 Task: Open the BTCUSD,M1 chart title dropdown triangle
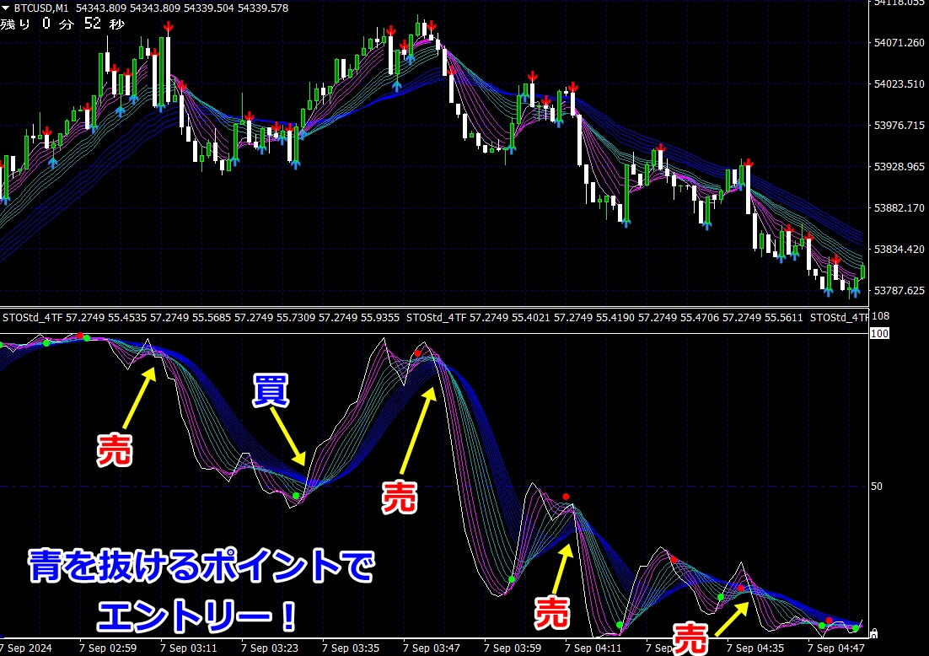click(6, 8)
